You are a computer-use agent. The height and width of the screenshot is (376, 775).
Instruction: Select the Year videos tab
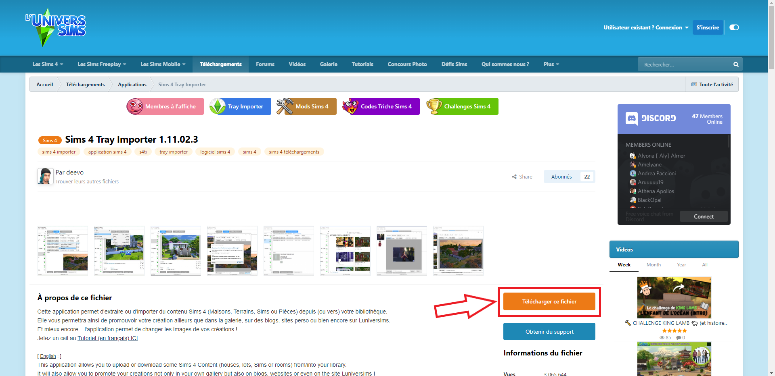681,265
